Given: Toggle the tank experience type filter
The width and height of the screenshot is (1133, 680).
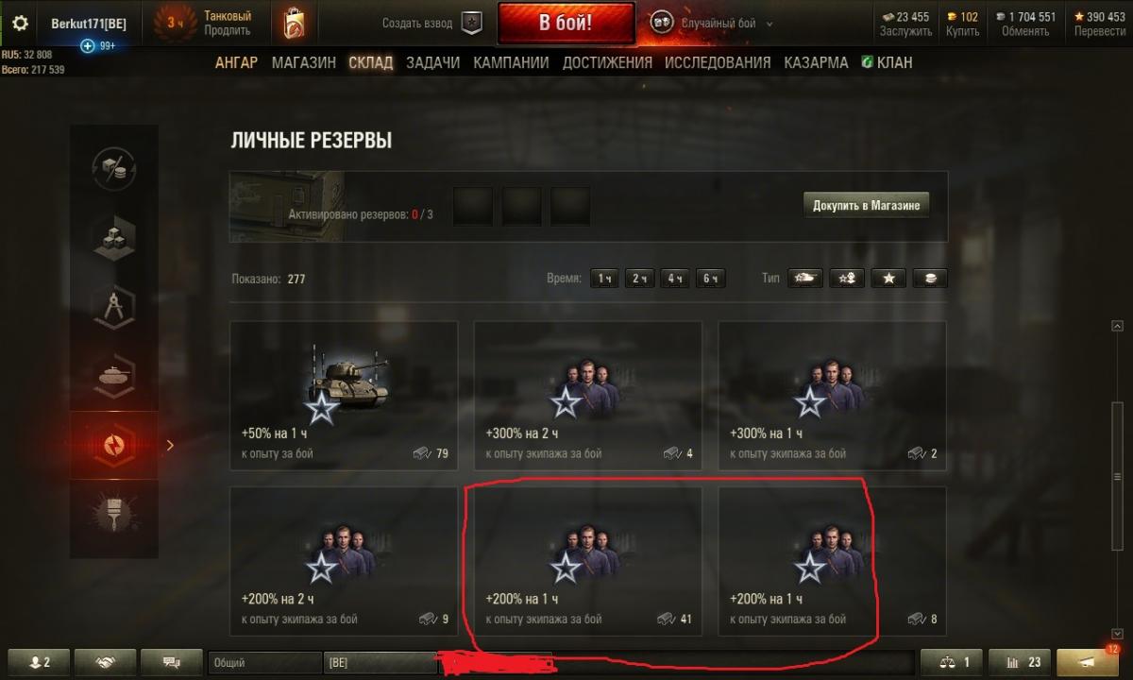Looking at the screenshot, I should [805, 279].
